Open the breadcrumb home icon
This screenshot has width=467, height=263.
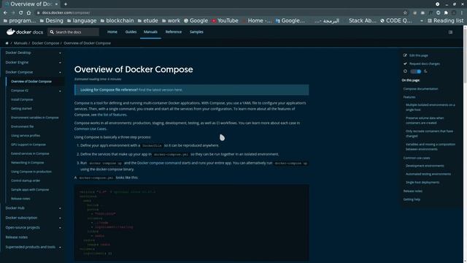click(x=7, y=43)
